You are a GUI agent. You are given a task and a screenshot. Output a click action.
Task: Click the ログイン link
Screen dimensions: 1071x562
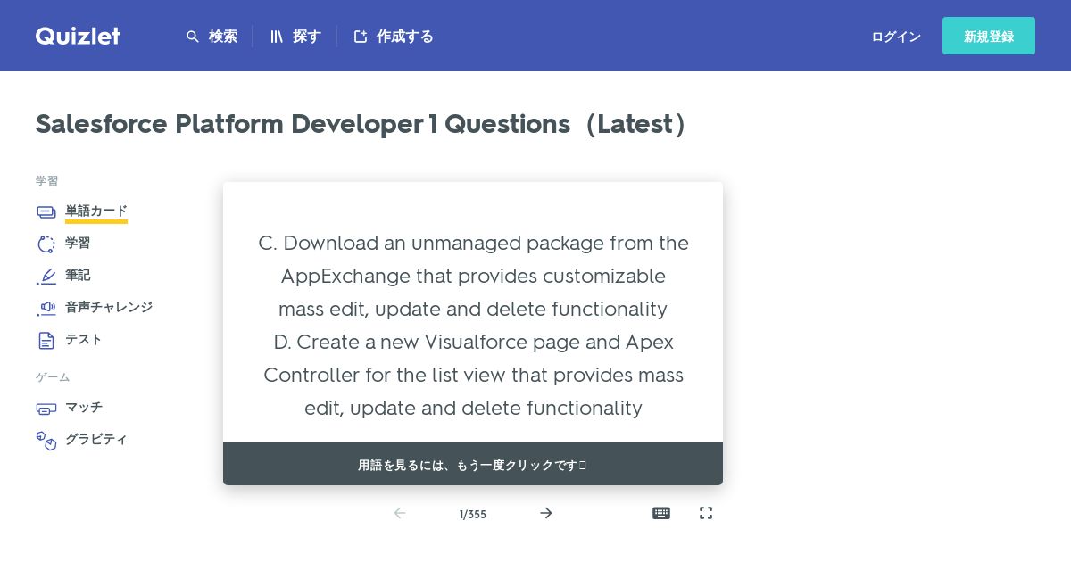click(x=896, y=37)
